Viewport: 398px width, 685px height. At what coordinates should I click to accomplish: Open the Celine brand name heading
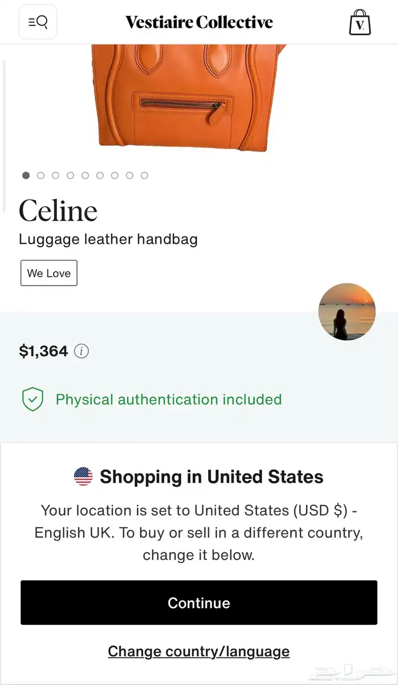click(58, 211)
